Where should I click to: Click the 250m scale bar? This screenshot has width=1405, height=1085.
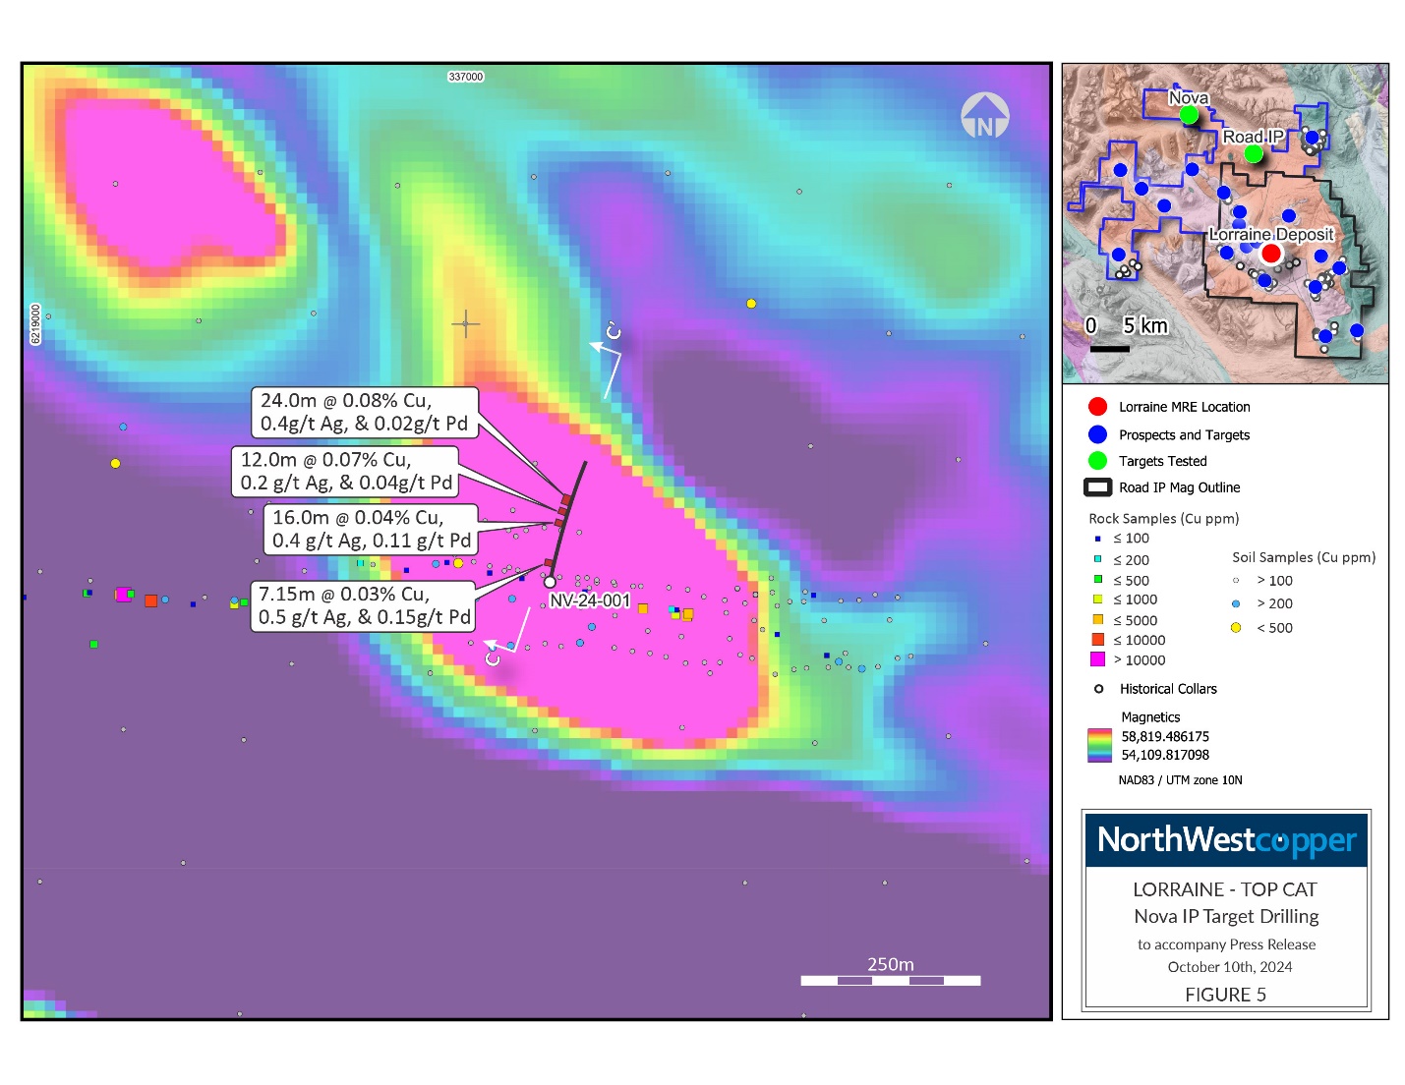coord(890,980)
